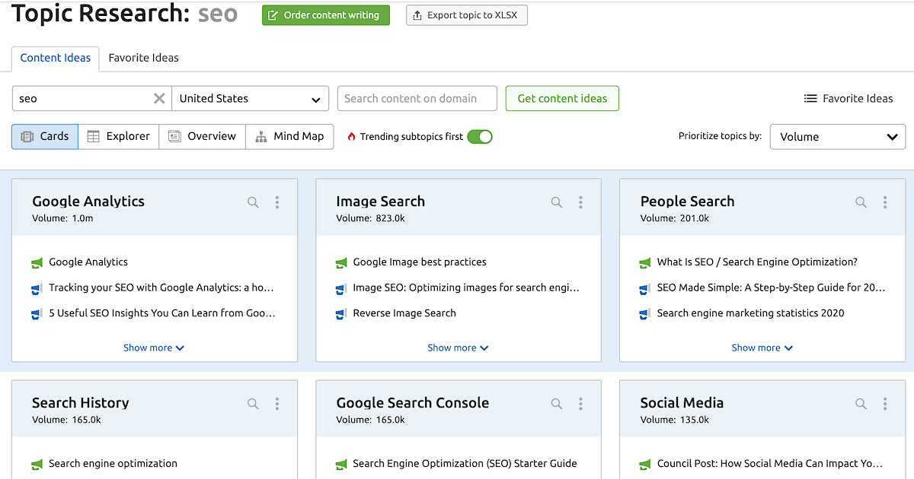Open Image SEO: Optimizing images headline
The width and height of the screenshot is (914, 479).
pyautogui.click(x=466, y=287)
